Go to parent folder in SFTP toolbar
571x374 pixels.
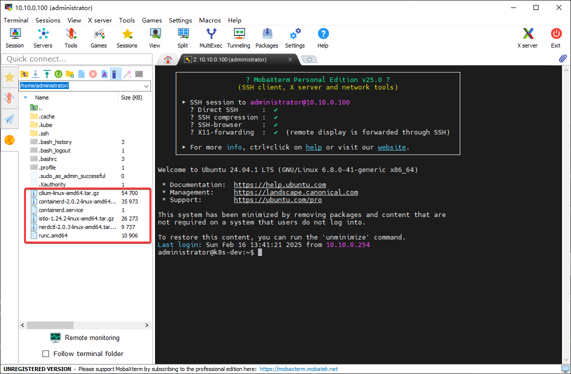(24, 74)
